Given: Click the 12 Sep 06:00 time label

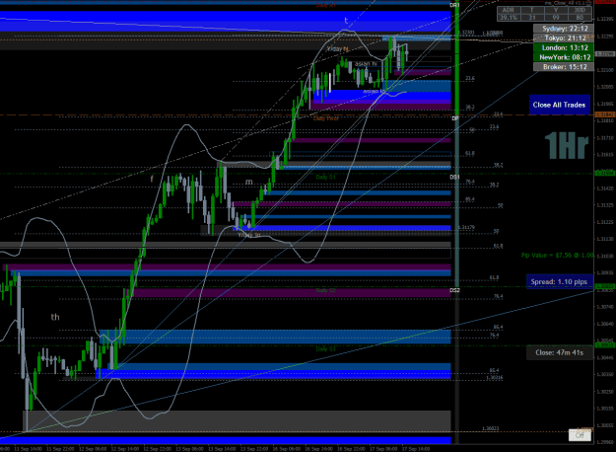Looking at the screenshot, I should (x=93, y=448).
